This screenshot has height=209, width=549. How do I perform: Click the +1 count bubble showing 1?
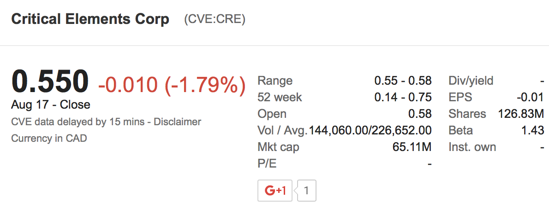(x=307, y=190)
